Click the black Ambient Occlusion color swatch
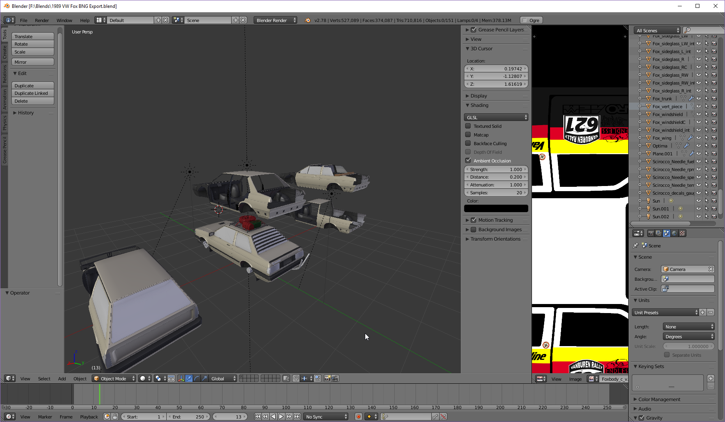 (x=496, y=208)
